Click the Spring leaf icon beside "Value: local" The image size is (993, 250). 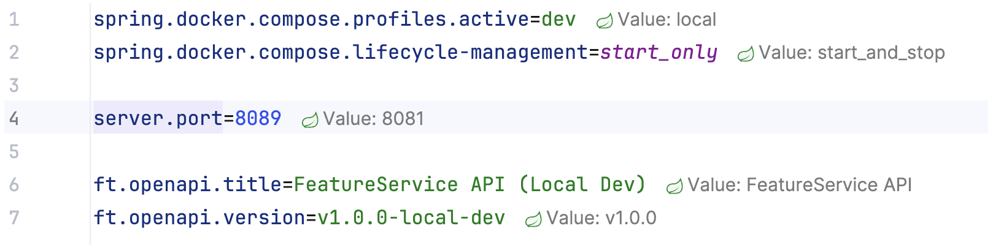(605, 21)
